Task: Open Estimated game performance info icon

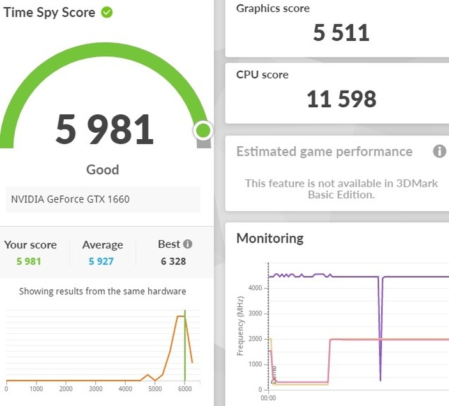Action: click(439, 151)
